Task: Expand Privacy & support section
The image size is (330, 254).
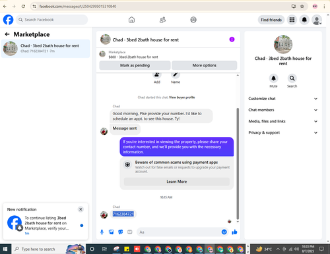Action: [x=283, y=133]
